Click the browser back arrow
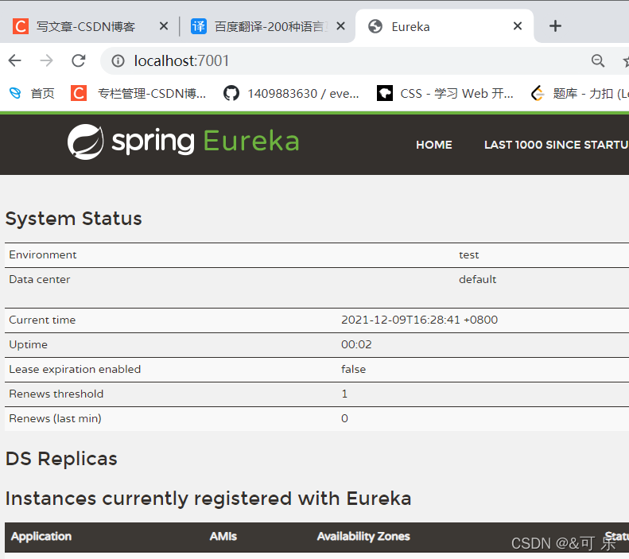 click(15, 61)
